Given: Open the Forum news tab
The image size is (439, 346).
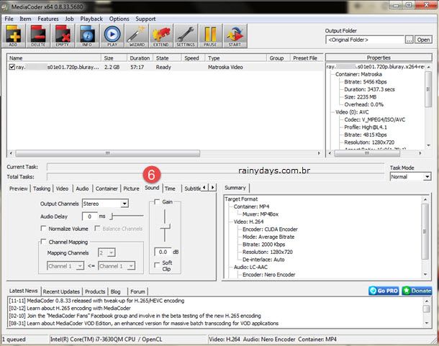Looking at the screenshot, I should pos(137,292).
